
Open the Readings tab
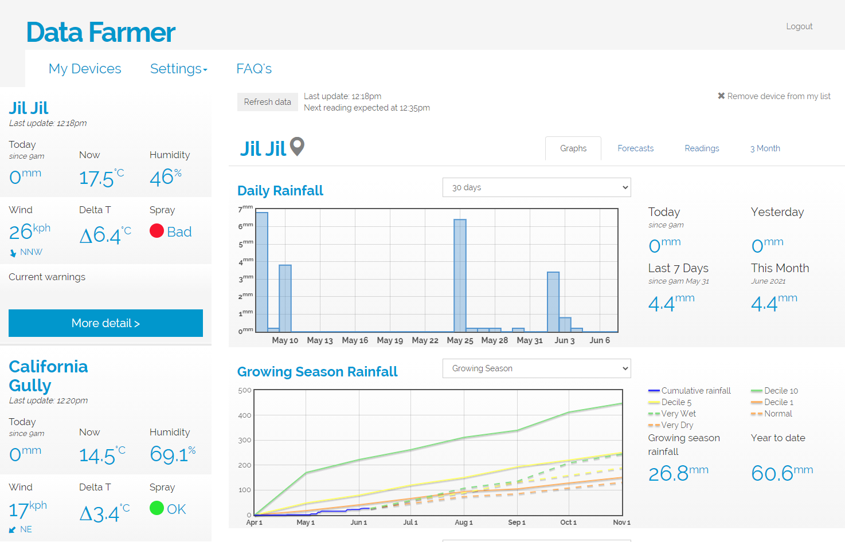point(702,148)
